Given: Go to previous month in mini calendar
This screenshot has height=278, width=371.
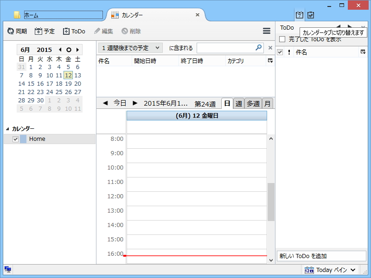Looking at the screenshot, I should pos(60,50).
